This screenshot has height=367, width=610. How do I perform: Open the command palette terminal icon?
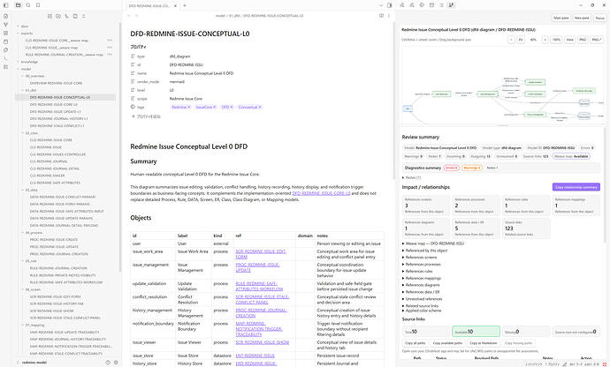coord(5,58)
